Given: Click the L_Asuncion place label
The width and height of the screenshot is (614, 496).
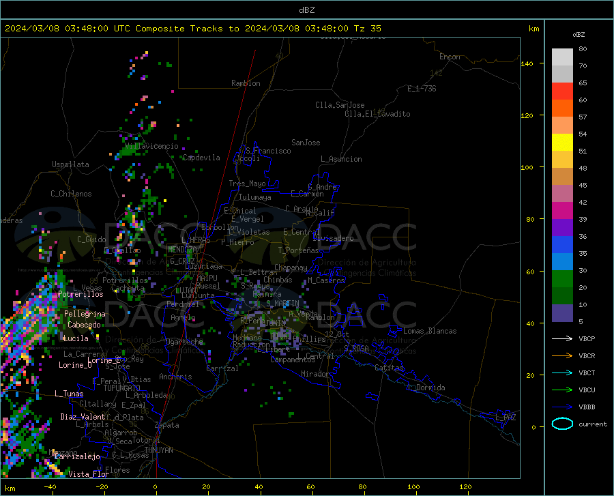Looking at the screenshot, I should [x=341, y=159].
